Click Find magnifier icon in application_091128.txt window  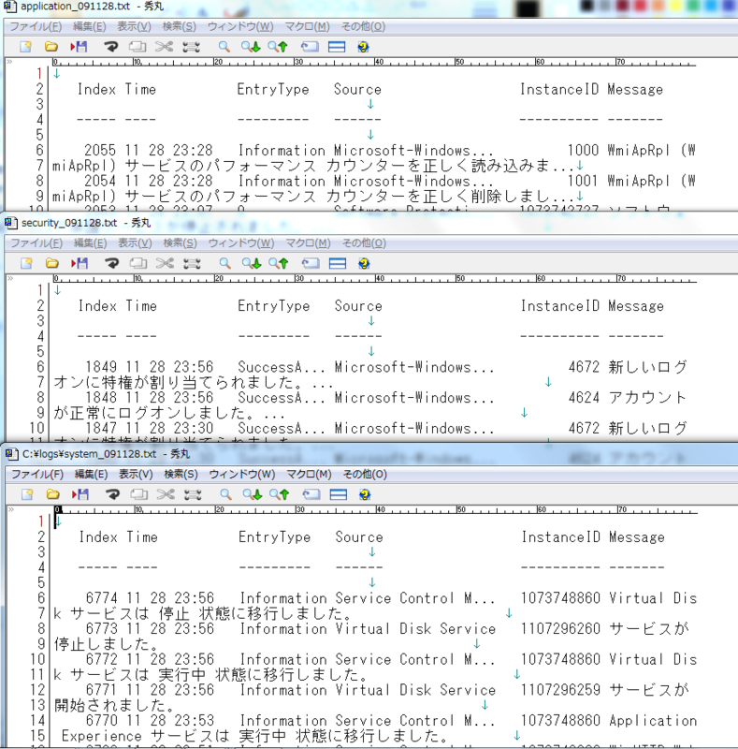pyautogui.click(x=224, y=47)
